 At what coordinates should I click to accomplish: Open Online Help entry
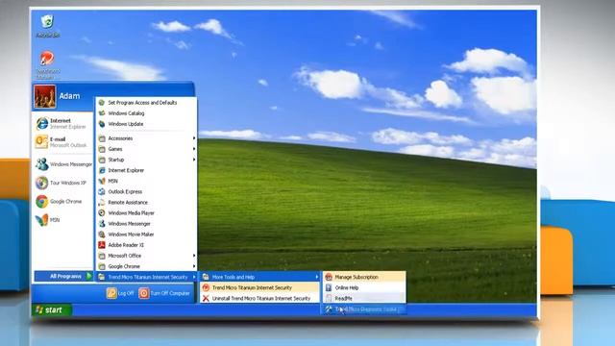364,287
